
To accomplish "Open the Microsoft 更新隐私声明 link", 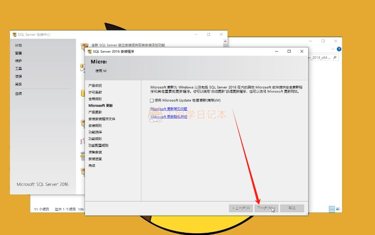I will [x=169, y=117].
